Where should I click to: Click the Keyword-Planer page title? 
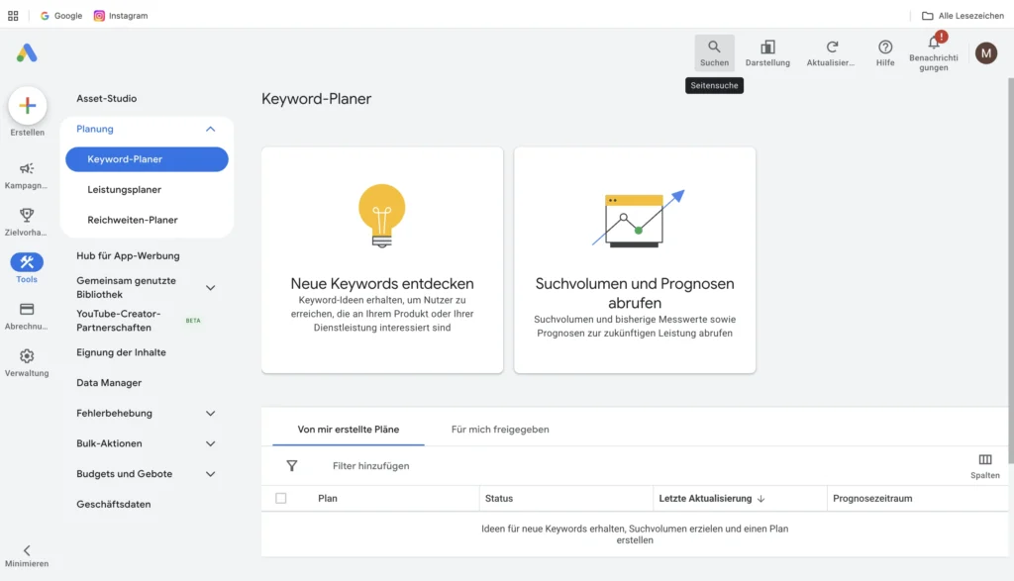click(316, 99)
